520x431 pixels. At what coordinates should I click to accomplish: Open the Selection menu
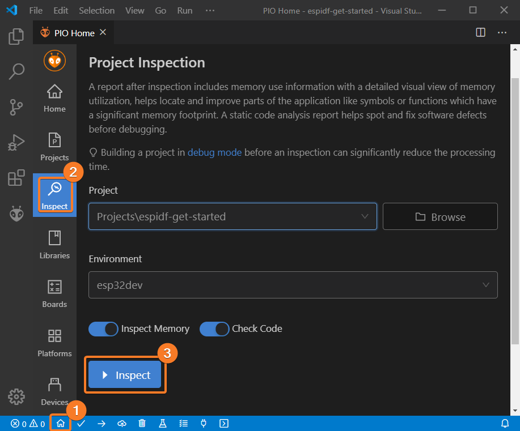click(96, 11)
